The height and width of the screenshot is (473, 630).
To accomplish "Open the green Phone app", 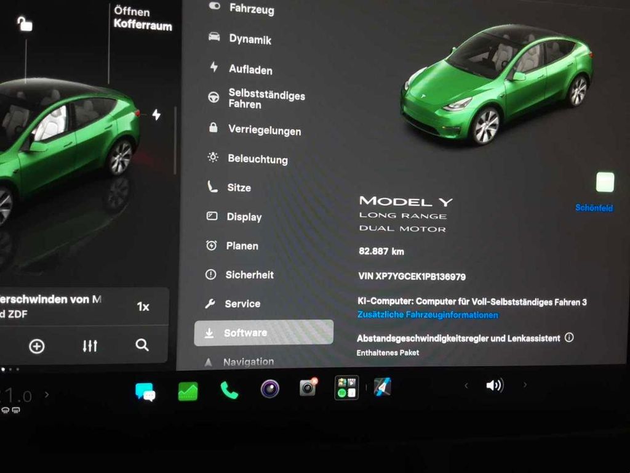I will coord(229,390).
